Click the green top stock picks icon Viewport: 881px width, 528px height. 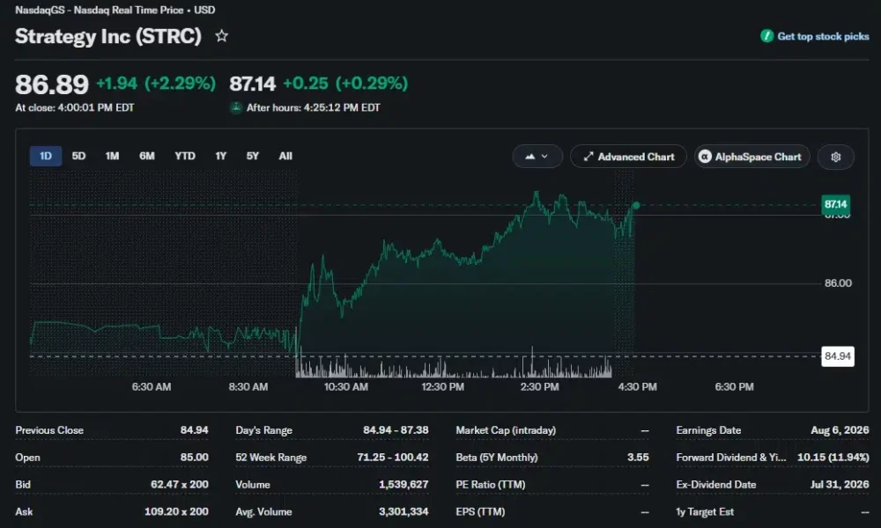[x=766, y=36]
